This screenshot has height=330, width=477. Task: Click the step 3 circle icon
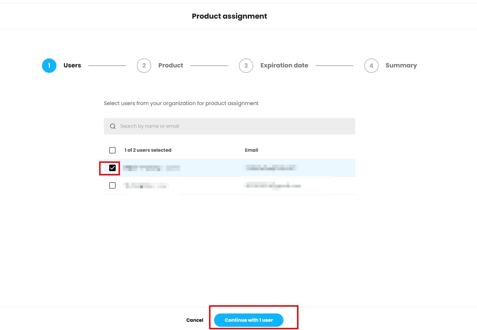coord(246,66)
